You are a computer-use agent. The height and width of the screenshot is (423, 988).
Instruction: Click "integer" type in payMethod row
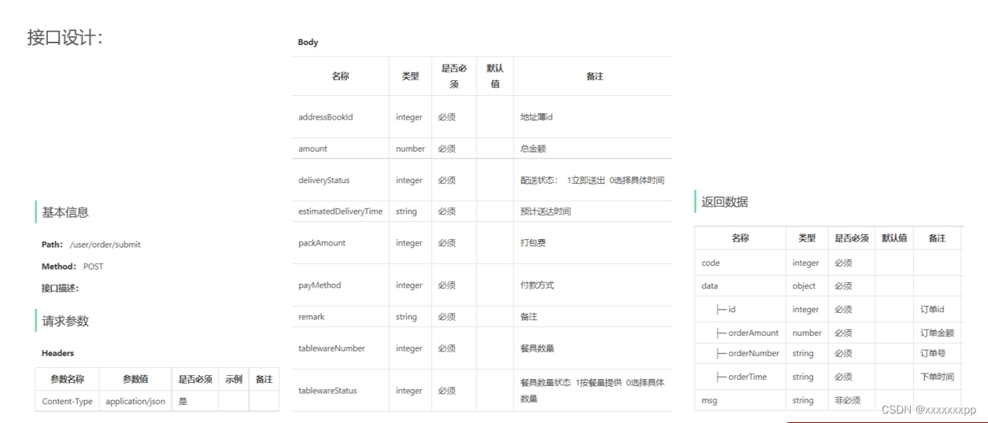tap(409, 285)
